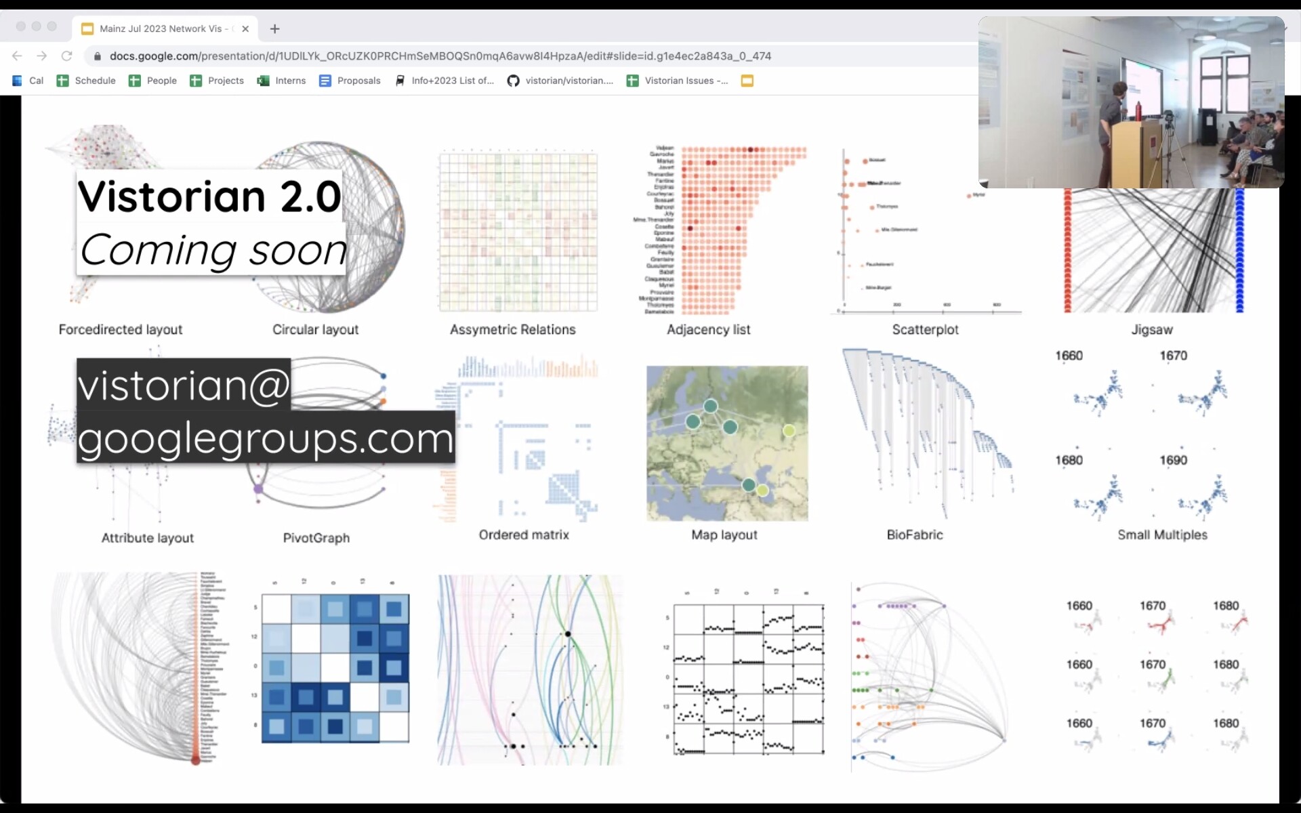Open the Interns bookmark
Viewport: 1301px width, 813px height.
point(281,81)
